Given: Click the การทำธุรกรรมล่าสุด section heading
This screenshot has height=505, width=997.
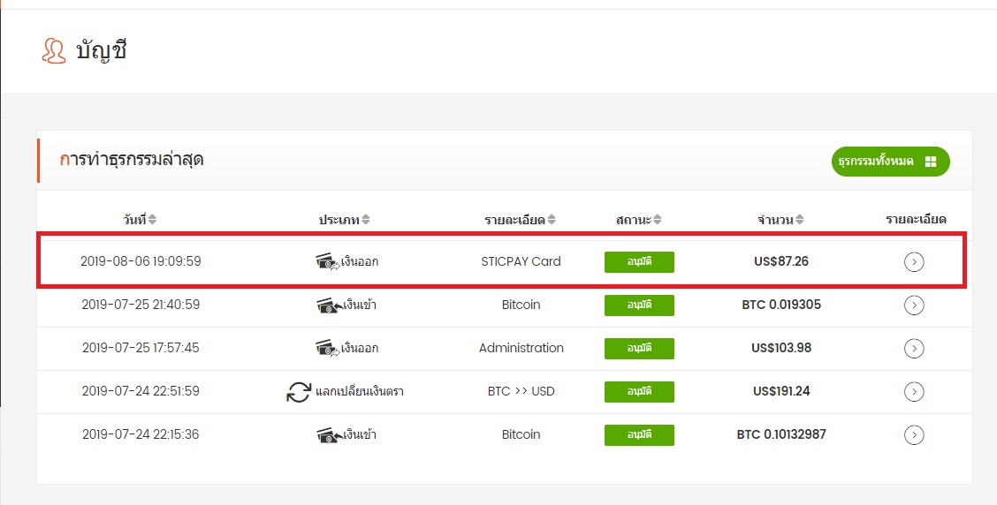Looking at the screenshot, I should [132, 160].
